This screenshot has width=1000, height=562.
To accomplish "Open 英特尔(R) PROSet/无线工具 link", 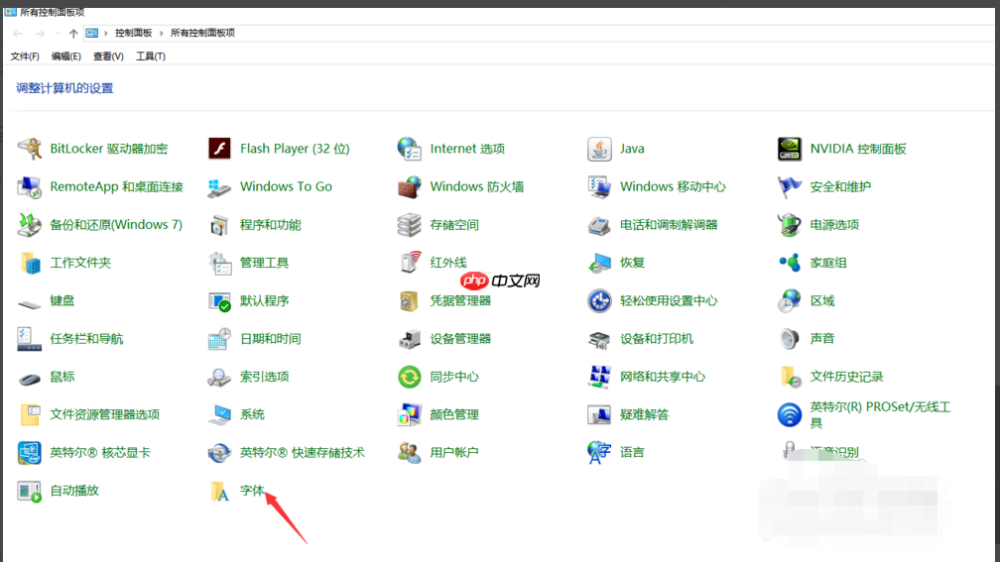I will 880,414.
